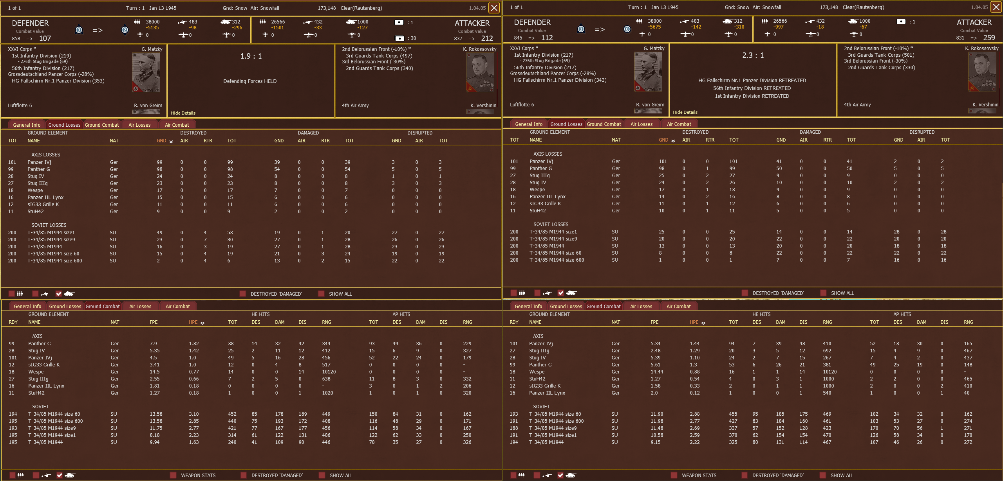Open HG Fallschirm Nr.1 Panzer Division (353)
Image resolution: width=1003 pixels, height=481 pixels.
point(58,81)
